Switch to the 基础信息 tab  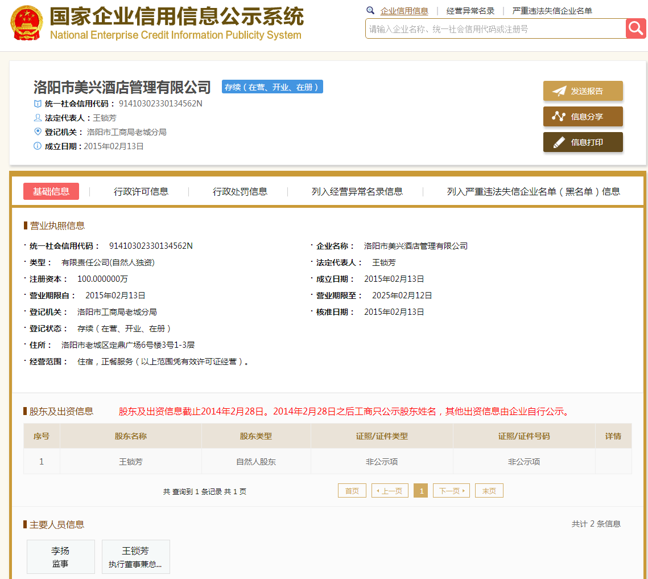tap(51, 191)
